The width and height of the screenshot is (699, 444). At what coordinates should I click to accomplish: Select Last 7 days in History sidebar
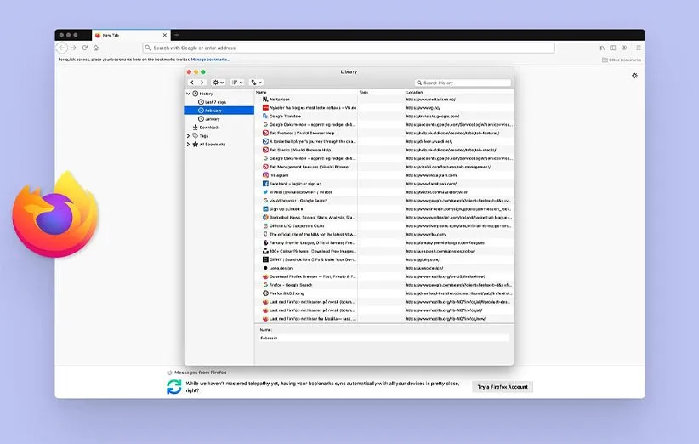214,102
